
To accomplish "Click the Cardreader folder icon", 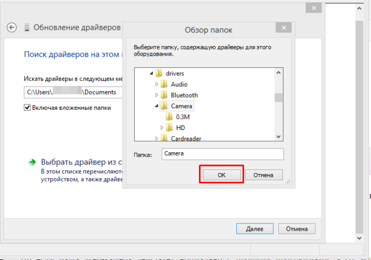I will [x=164, y=138].
